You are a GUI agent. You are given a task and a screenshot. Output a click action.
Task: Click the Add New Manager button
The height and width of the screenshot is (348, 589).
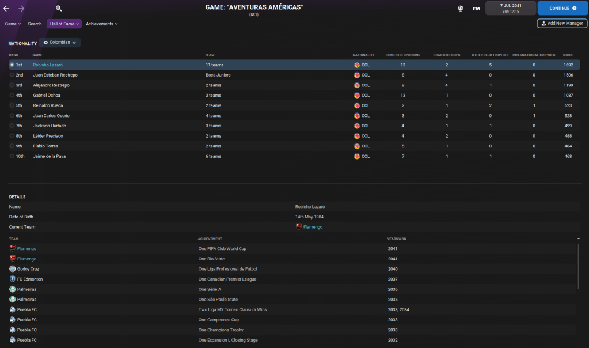pos(561,23)
